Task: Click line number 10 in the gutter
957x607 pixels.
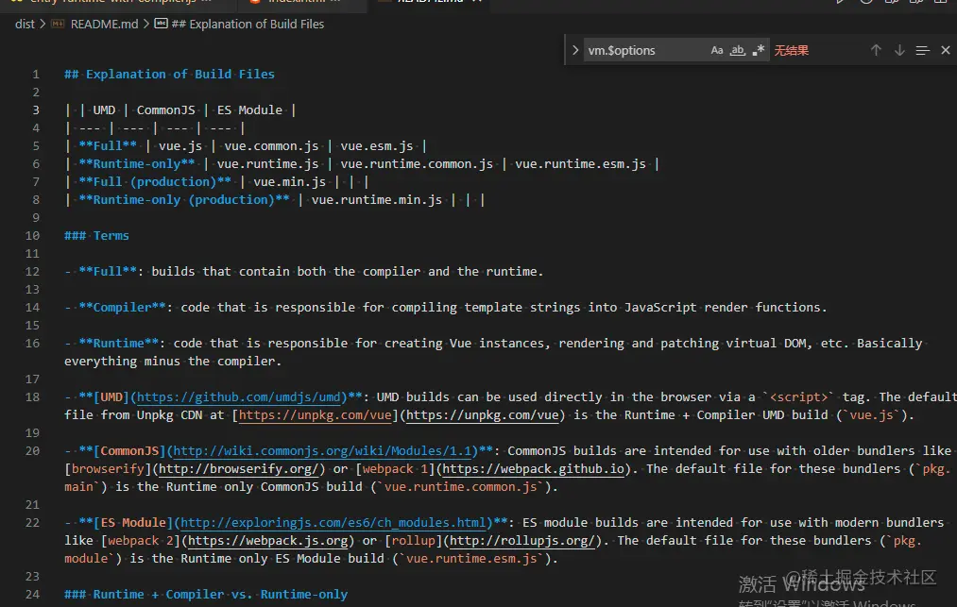Action: coord(32,235)
